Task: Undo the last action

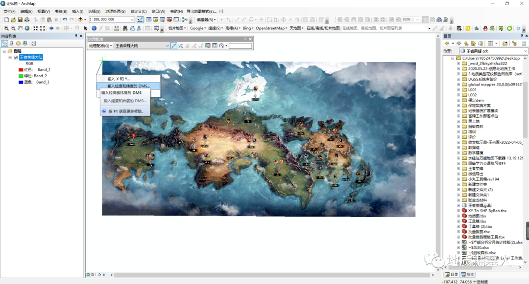Action: (65, 20)
